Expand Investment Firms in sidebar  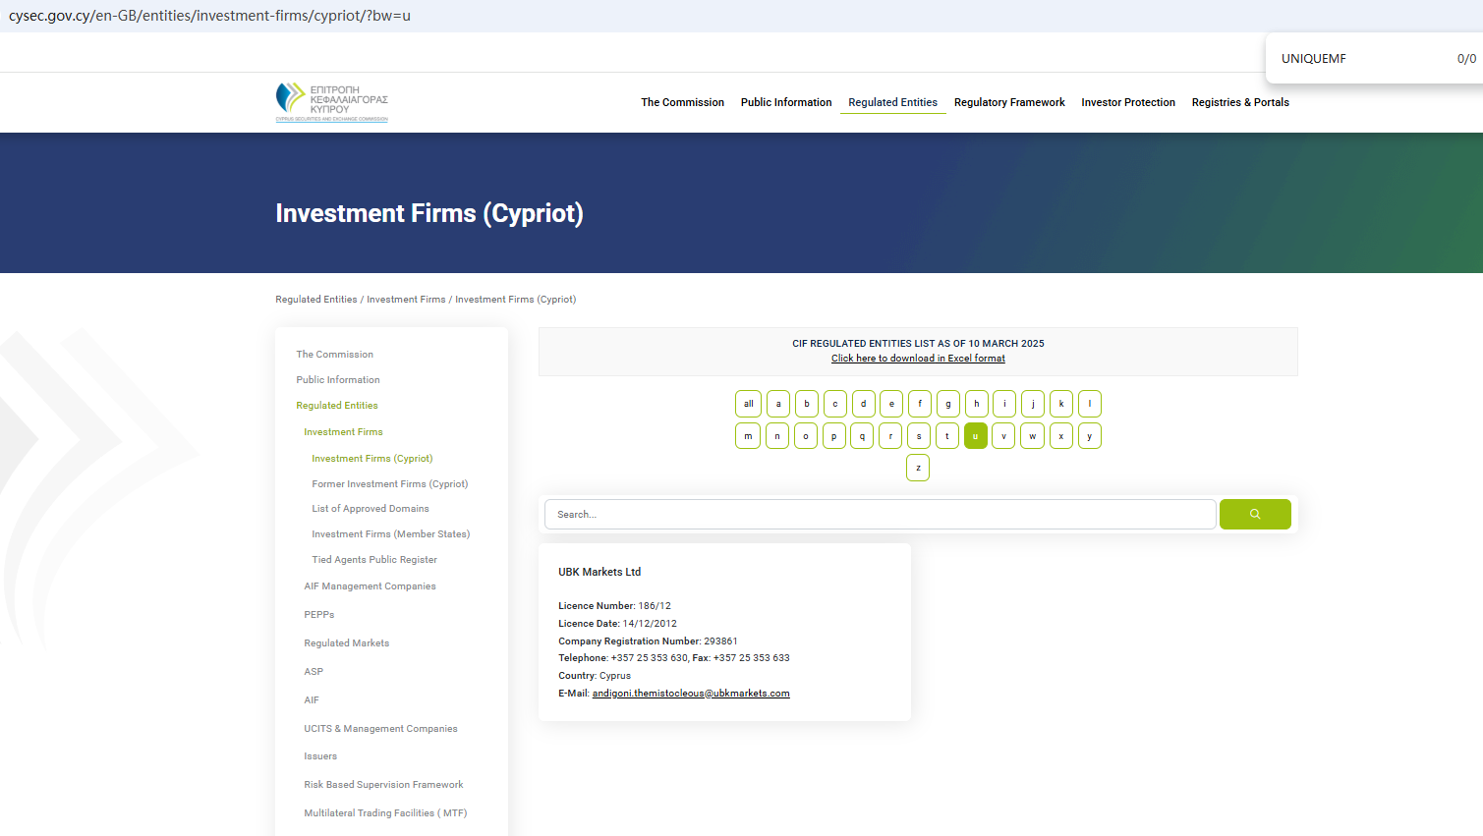343,432
